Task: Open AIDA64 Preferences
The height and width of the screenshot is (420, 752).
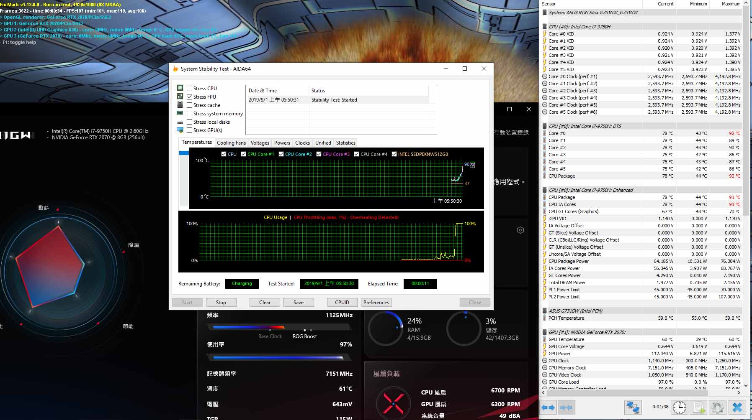Action: tap(376, 302)
